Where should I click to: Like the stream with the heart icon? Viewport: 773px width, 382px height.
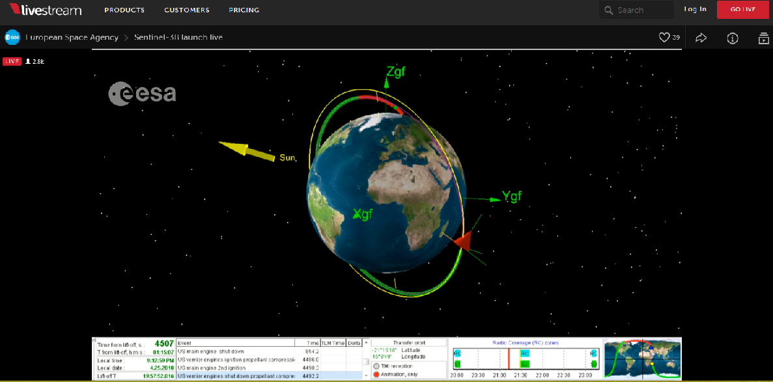(664, 38)
